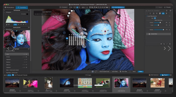The height and width of the screenshot is (97, 176).
Task: Click the Move/Zoom navigator preview thumbnail
Action: (17, 39)
